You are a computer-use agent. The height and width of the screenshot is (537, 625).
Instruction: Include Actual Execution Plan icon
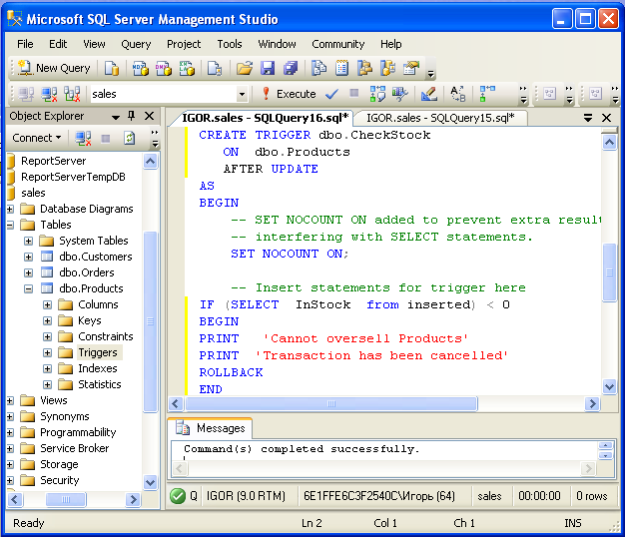(x=486, y=94)
